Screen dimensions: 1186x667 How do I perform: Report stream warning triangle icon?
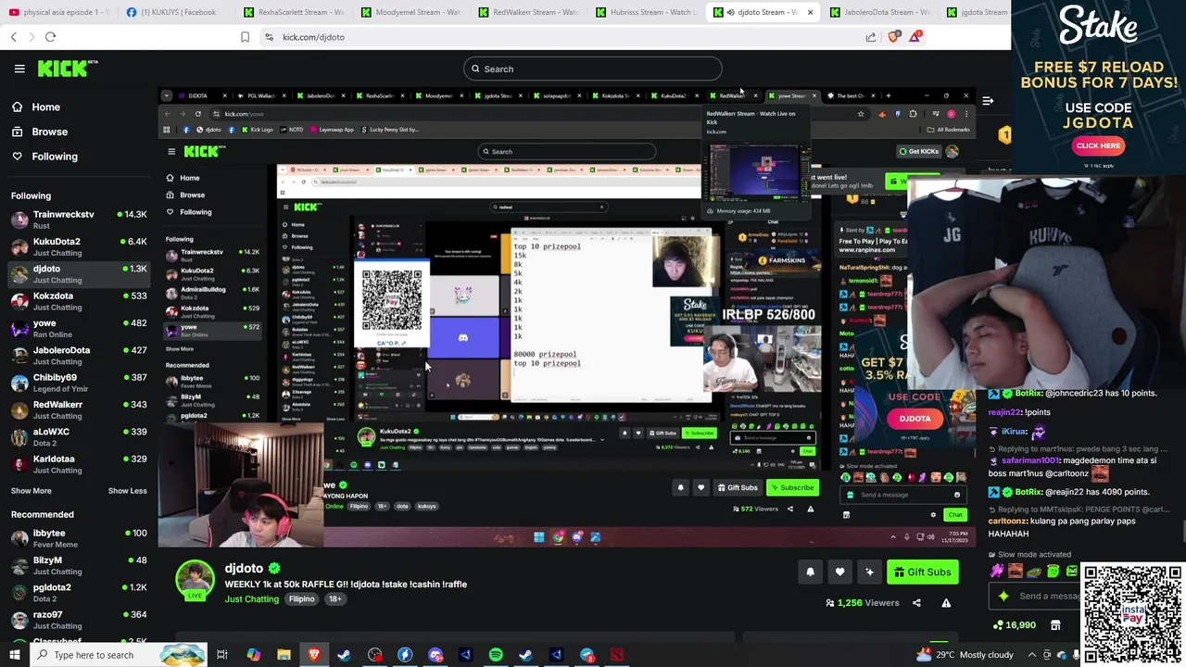[946, 603]
